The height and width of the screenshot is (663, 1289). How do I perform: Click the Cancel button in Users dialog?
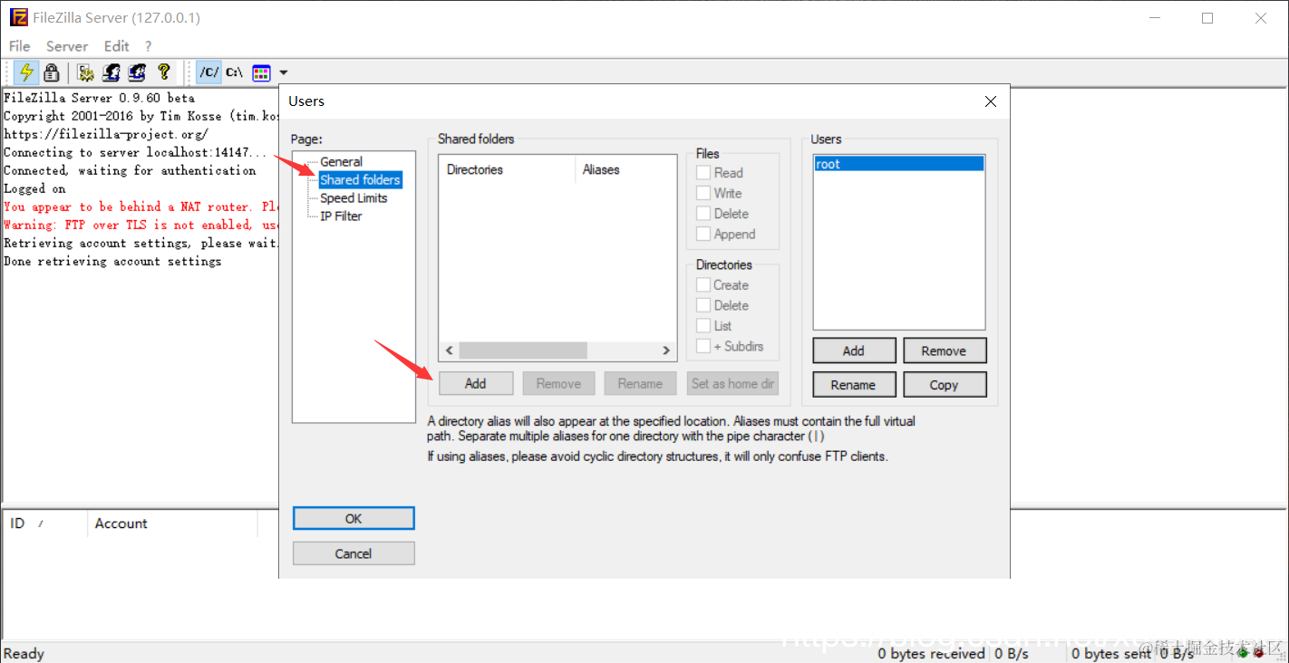[x=354, y=553]
